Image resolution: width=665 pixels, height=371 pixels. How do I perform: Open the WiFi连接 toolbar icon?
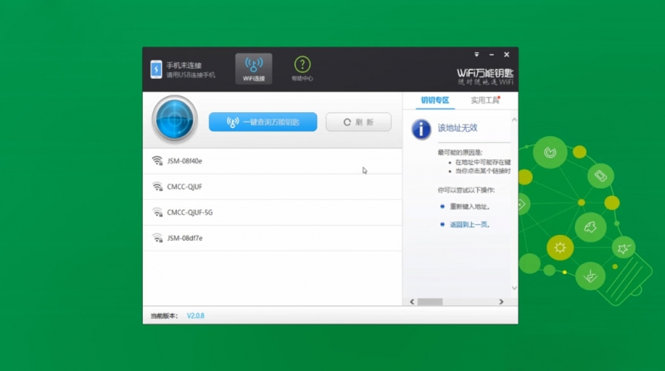pyautogui.click(x=254, y=69)
